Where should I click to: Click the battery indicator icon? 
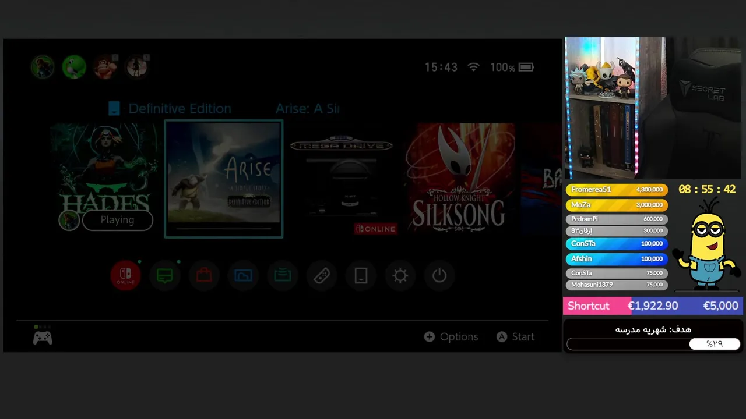[x=526, y=67]
